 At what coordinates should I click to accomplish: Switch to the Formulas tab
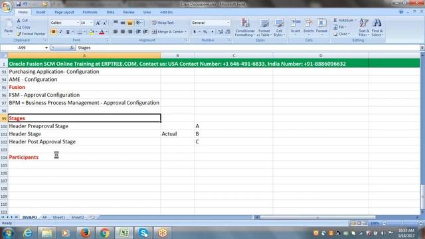(90, 12)
